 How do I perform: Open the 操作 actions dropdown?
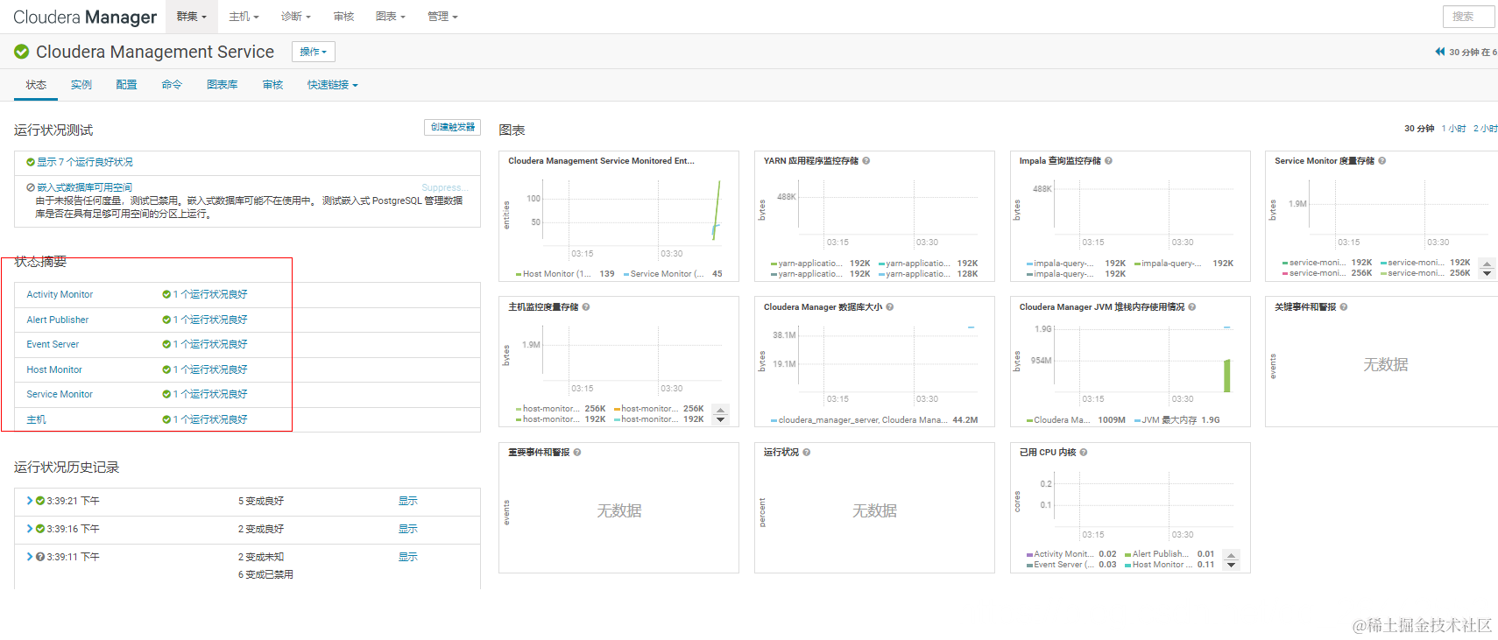pos(314,52)
